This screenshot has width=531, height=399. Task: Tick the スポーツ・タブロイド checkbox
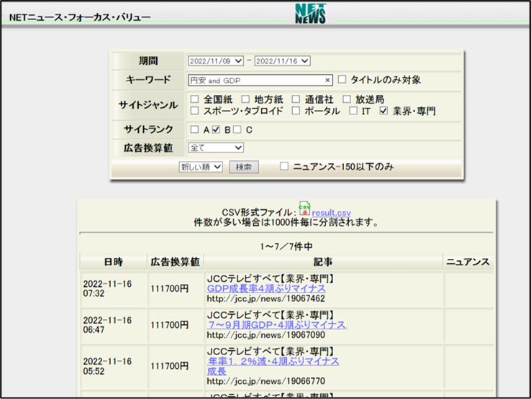point(194,111)
